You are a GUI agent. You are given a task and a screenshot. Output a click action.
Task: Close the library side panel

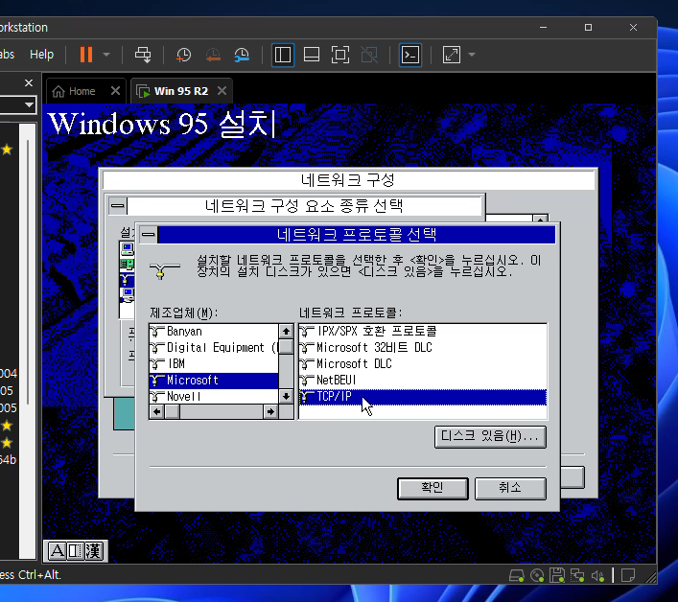[29, 82]
